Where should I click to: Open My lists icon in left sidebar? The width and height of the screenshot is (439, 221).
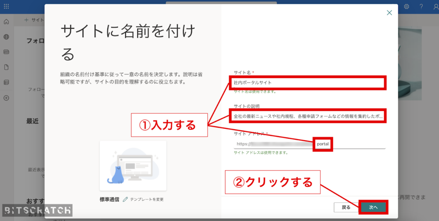6,82
